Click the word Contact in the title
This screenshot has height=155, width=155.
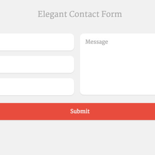[x=84, y=14]
